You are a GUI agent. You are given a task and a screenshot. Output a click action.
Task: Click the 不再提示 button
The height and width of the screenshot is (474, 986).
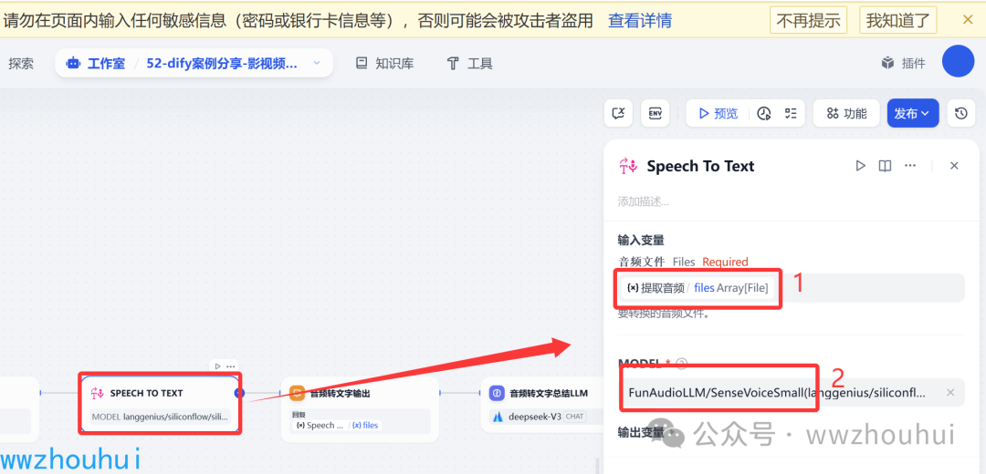coord(808,20)
